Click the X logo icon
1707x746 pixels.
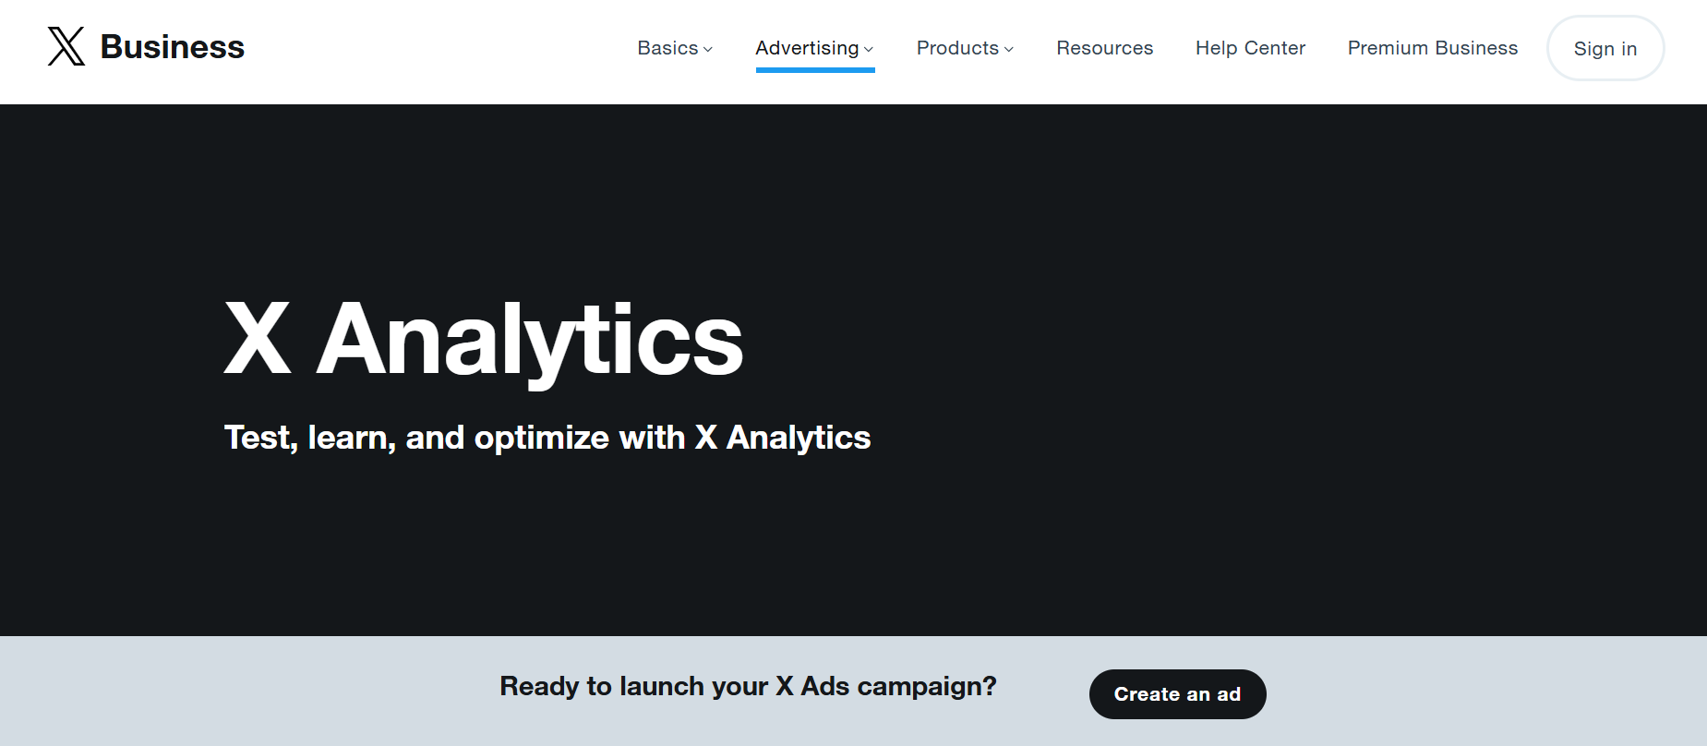tap(66, 46)
